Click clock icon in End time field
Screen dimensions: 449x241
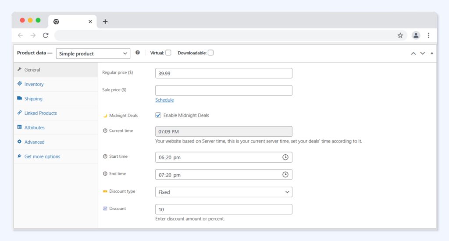coord(285,175)
